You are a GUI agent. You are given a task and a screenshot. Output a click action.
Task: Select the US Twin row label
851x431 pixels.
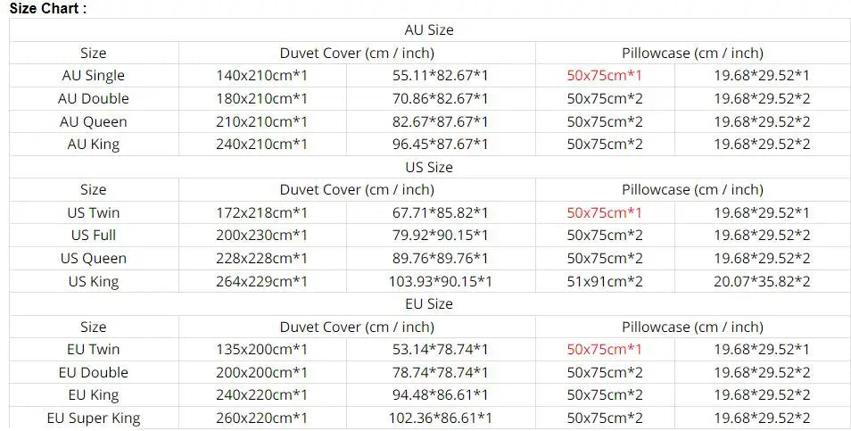coord(94,212)
